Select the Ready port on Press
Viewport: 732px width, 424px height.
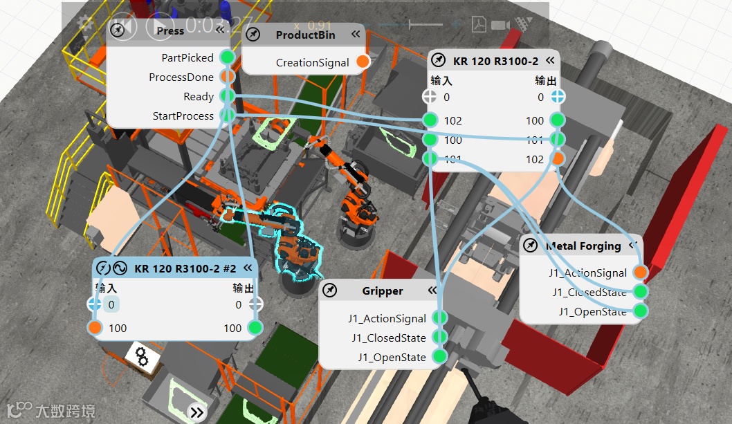coord(228,96)
